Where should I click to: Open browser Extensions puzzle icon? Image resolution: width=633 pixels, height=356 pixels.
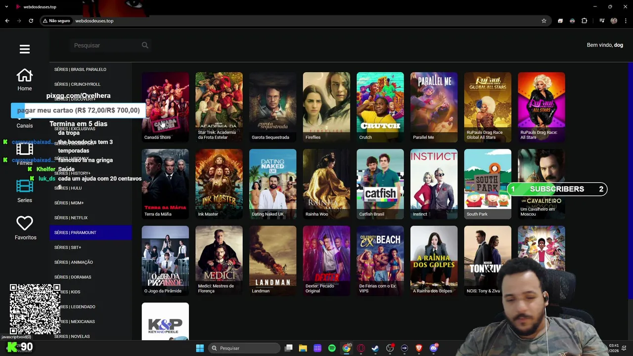(x=585, y=21)
